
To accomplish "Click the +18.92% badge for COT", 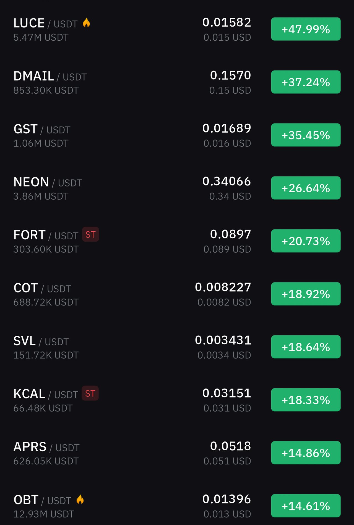I will (306, 294).
